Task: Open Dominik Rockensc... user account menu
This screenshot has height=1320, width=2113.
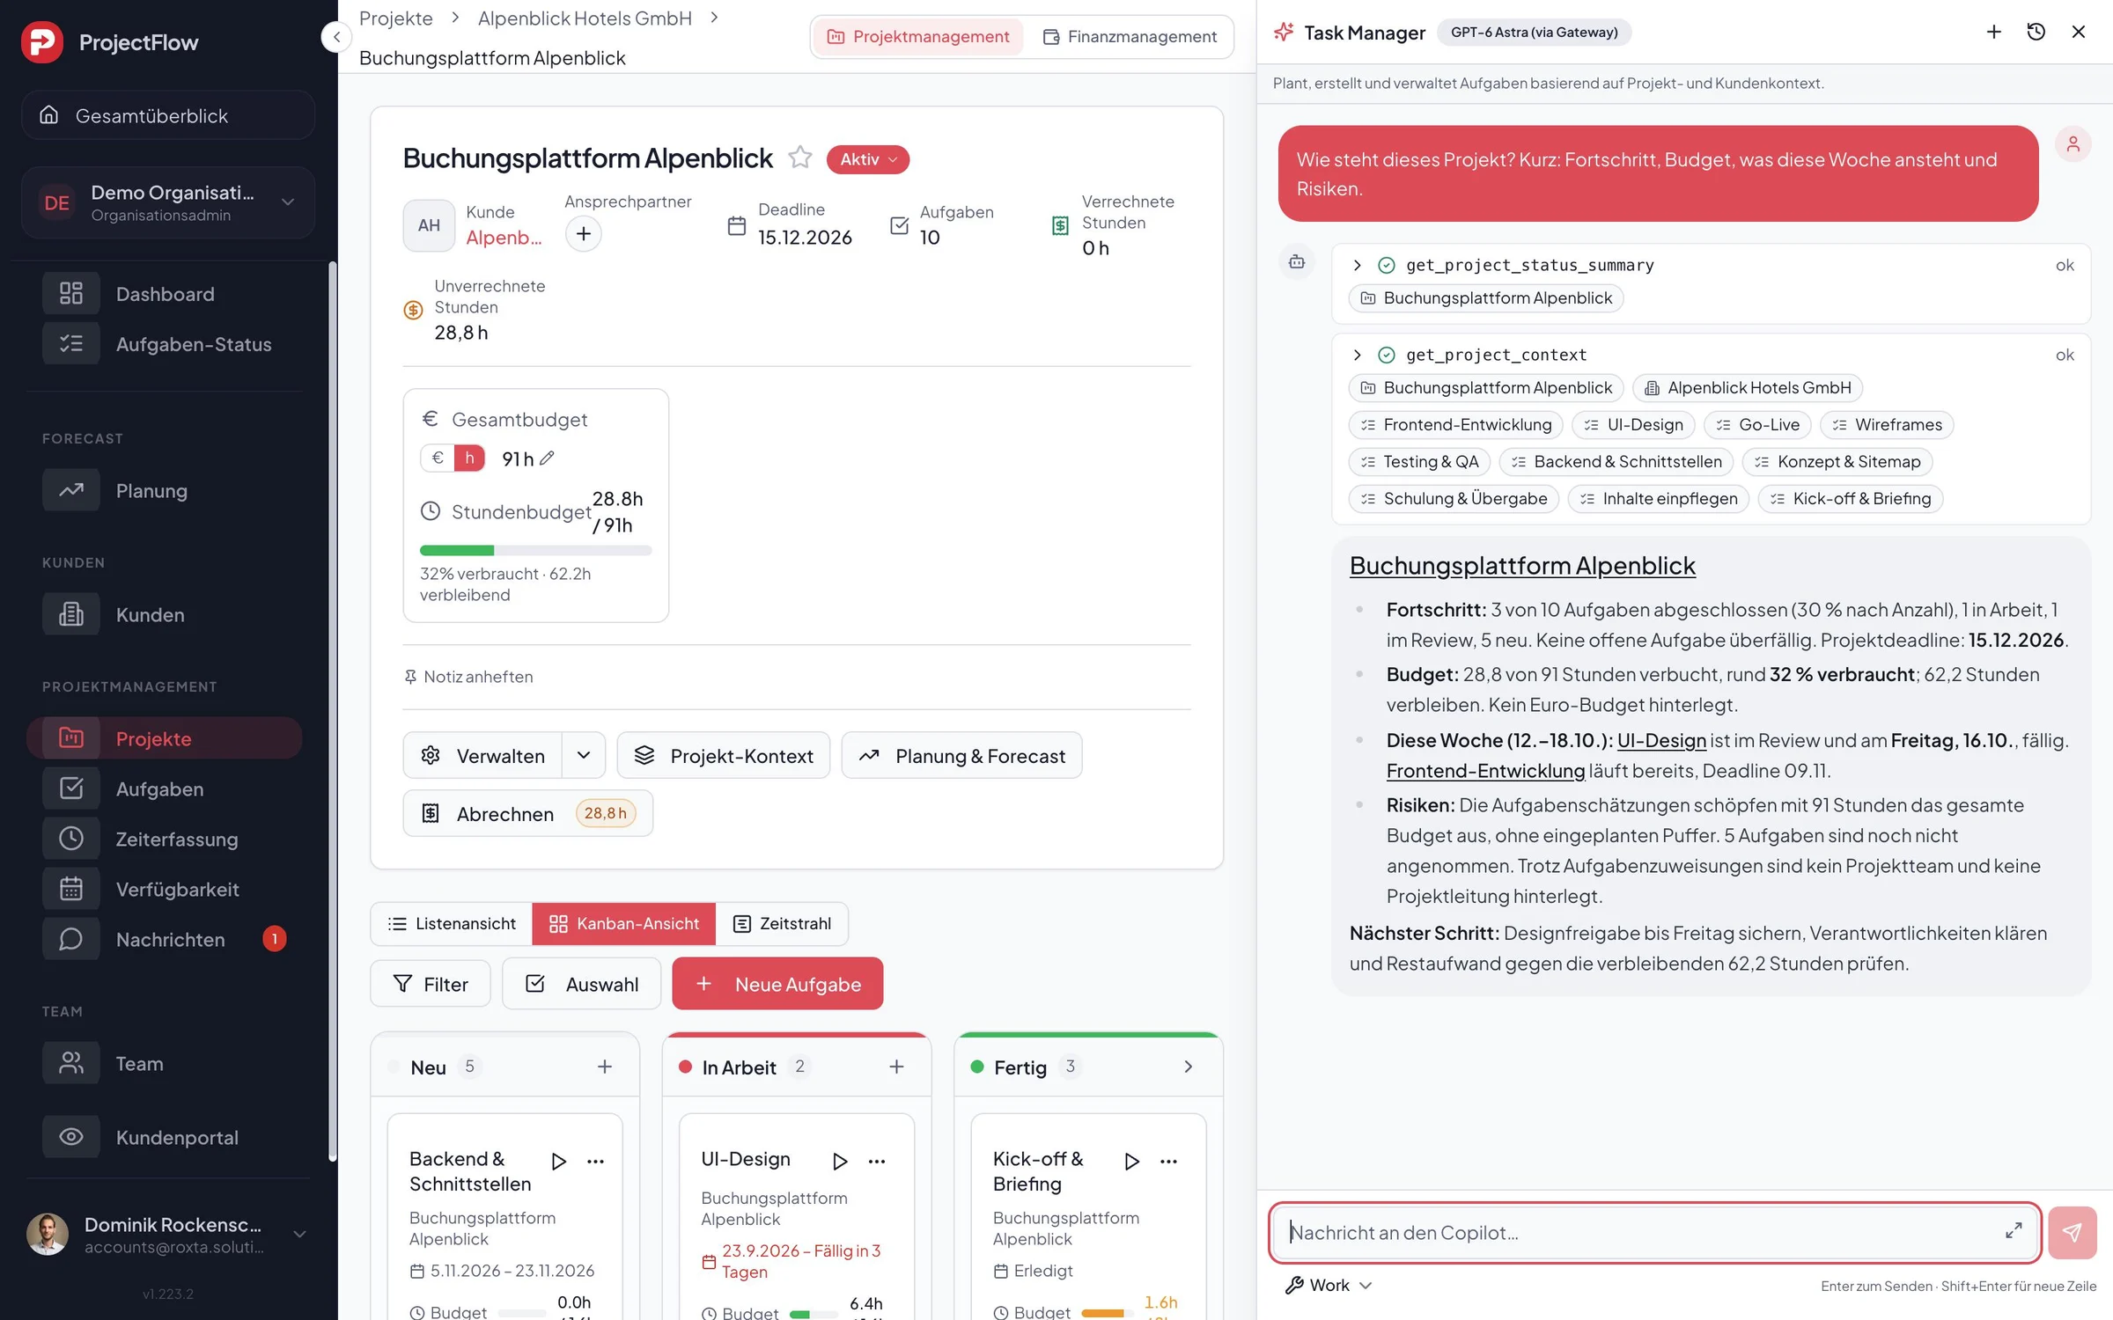Action: [168, 1234]
